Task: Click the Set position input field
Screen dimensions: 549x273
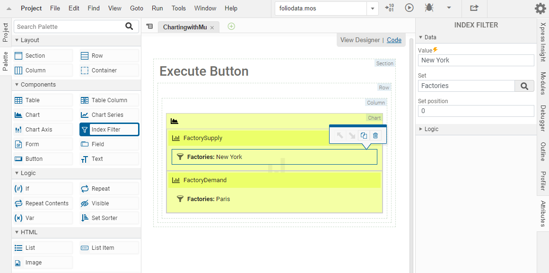Action: (x=476, y=111)
